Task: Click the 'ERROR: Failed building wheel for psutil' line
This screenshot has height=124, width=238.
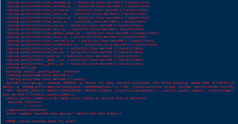Action: [41, 121]
